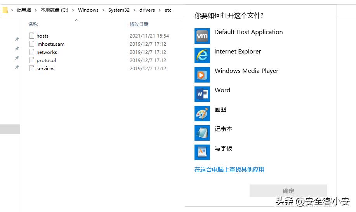
Task: Go to 本地磁盘 (C:) breadcrumb
Action: [54, 10]
